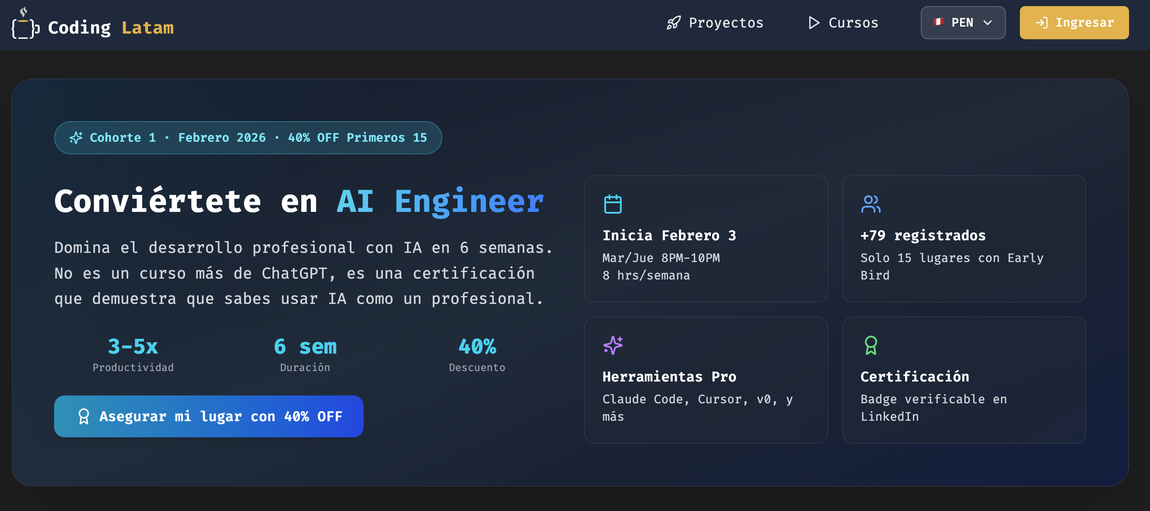Open the Proyectos menu item
Image resolution: width=1150 pixels, height=511 pixels.
(726, 22)
